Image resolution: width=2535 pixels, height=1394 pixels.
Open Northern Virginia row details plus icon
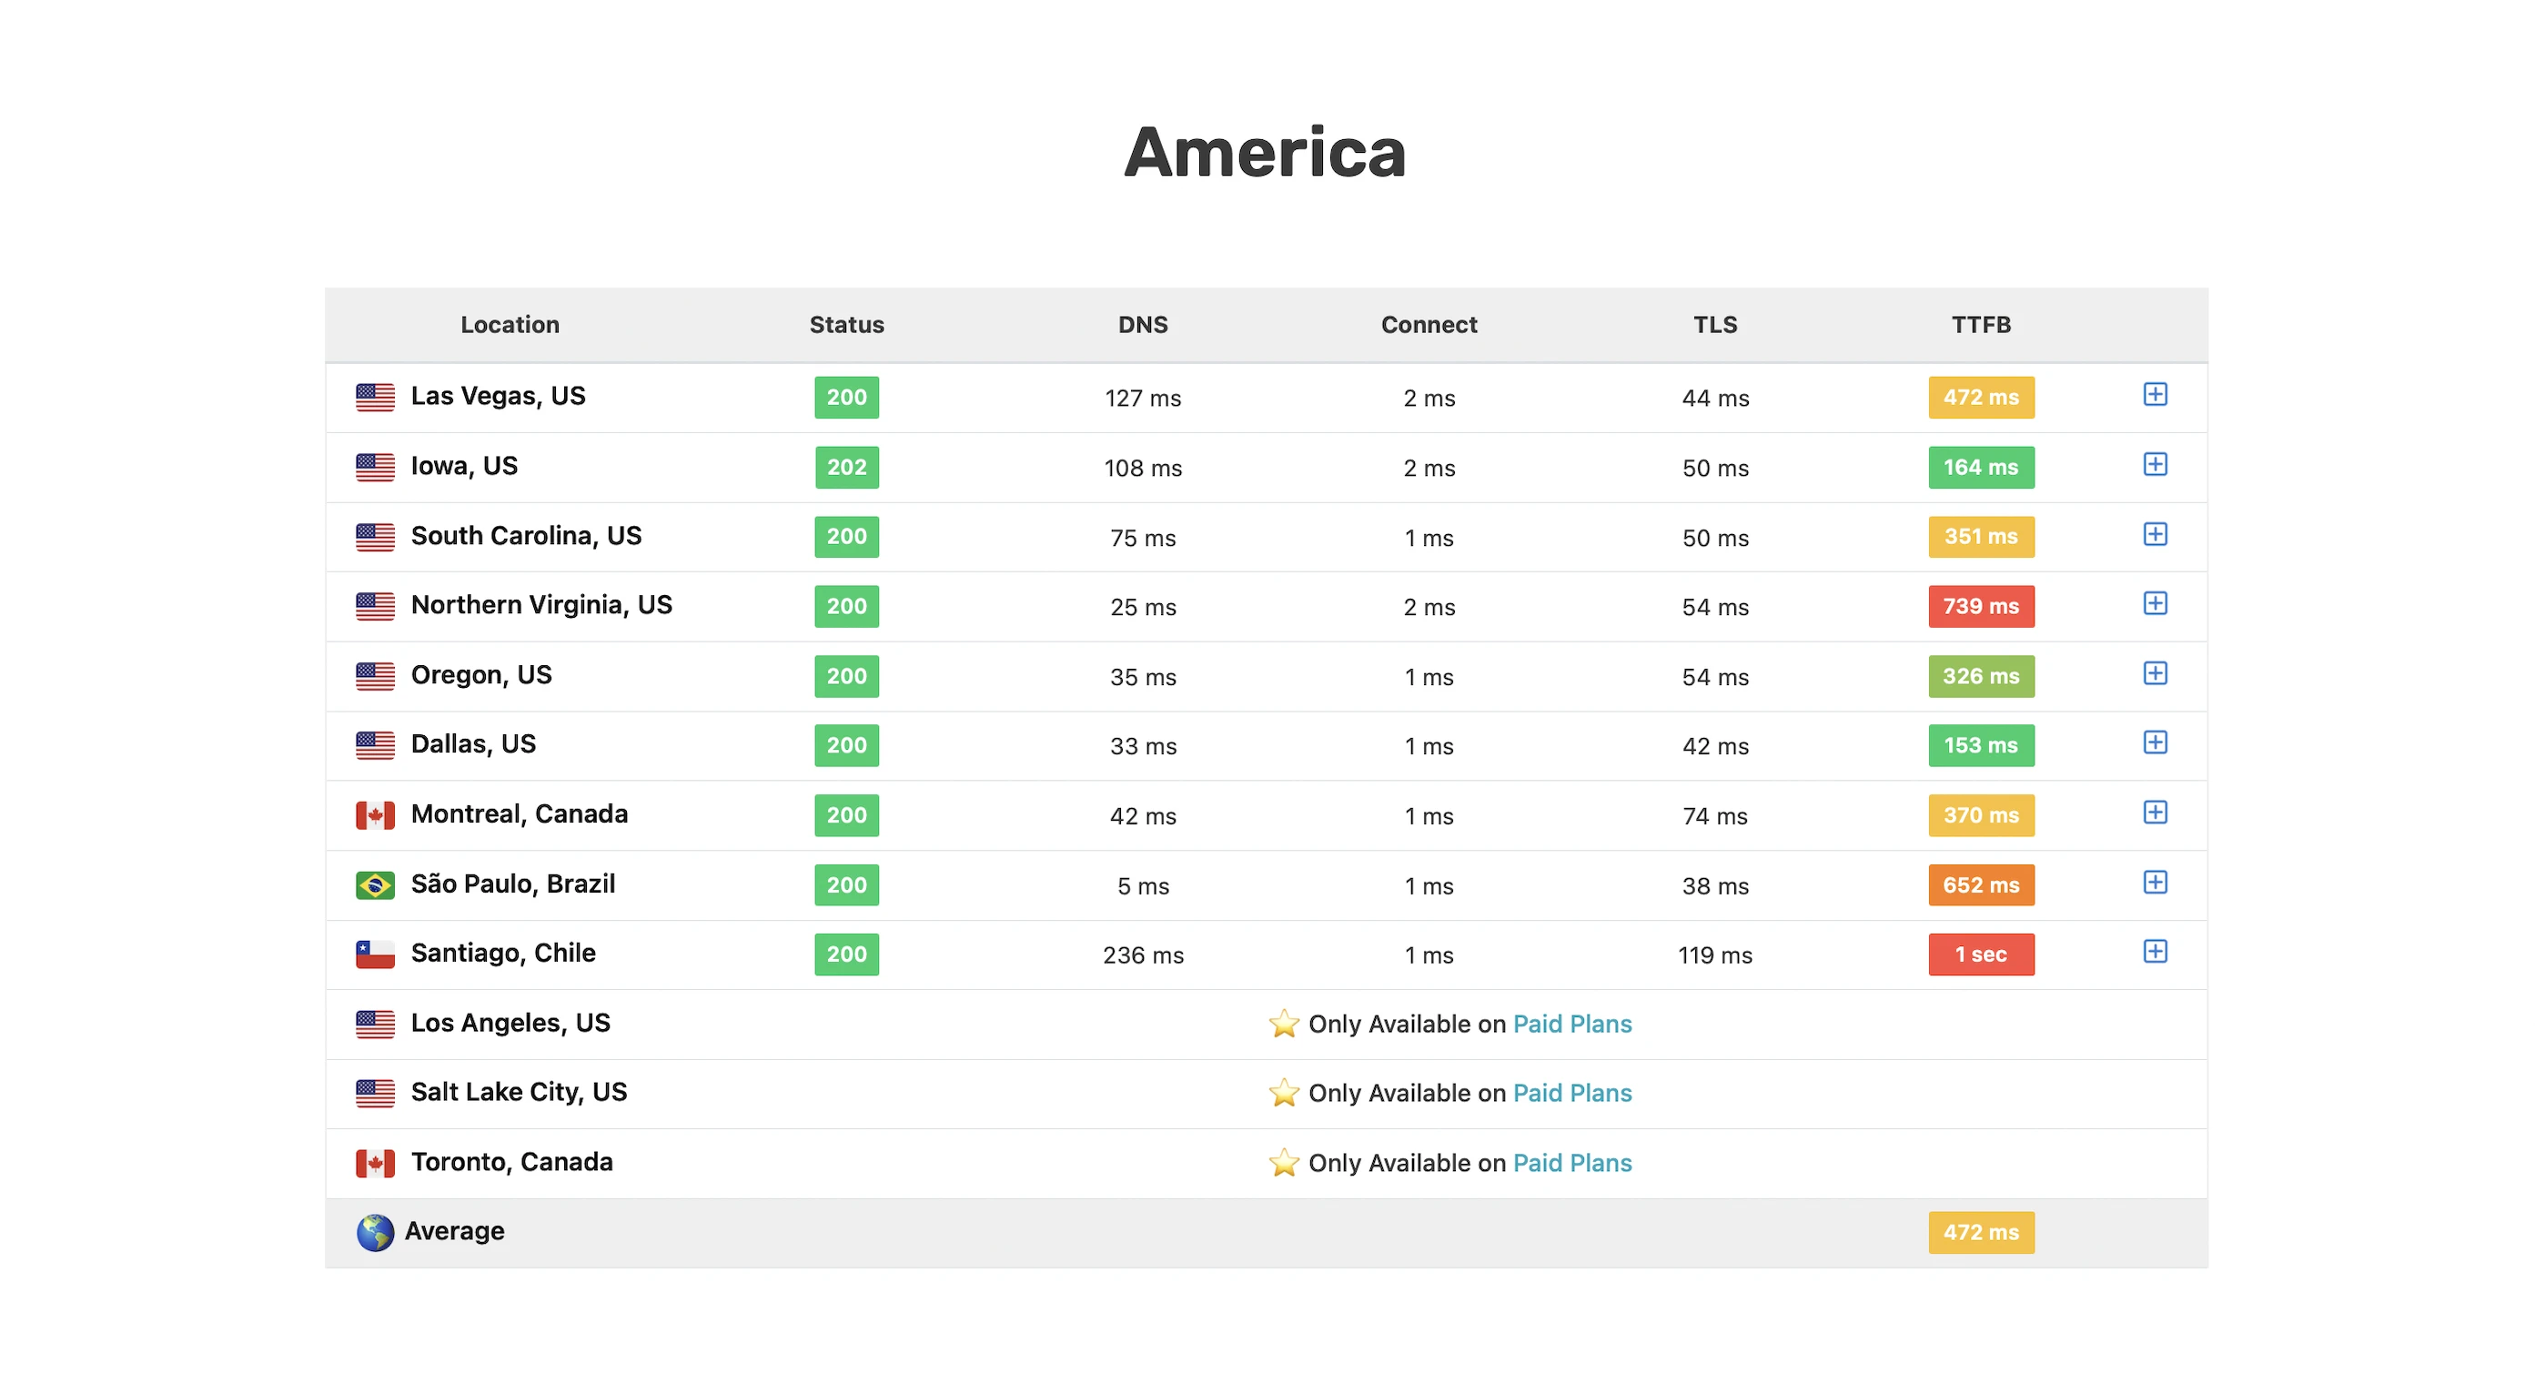pyautogui.click(x=2154, y=603)
